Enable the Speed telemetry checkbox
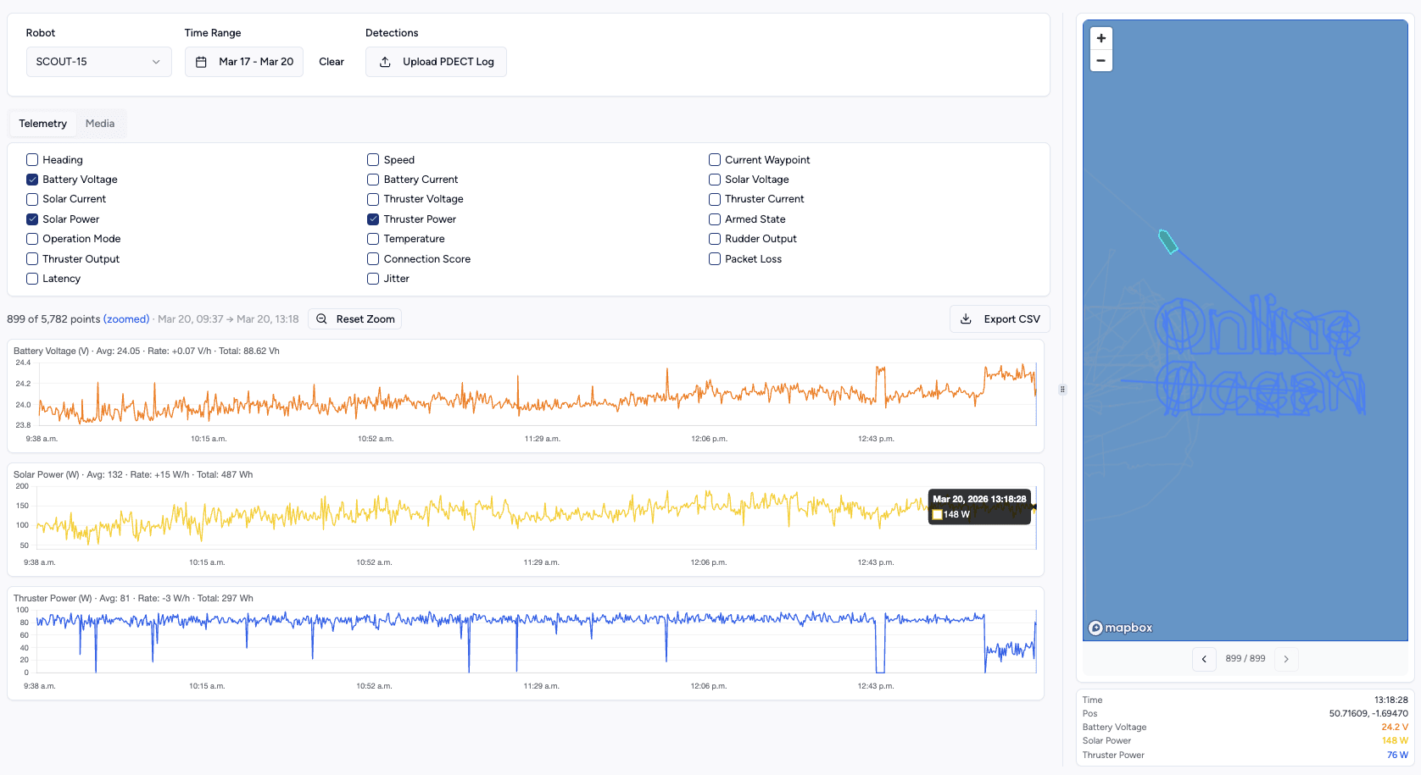1421x775 pixels. pos(372,159)
